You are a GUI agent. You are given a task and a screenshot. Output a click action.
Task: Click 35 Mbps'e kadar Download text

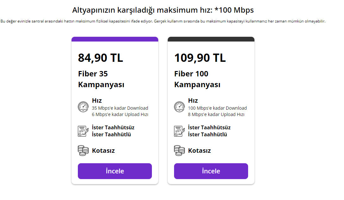point(120,108)
